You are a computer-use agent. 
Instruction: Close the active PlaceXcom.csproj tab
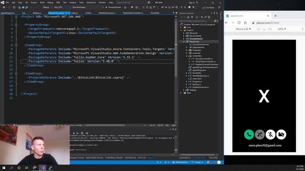(x=69, y=13)
